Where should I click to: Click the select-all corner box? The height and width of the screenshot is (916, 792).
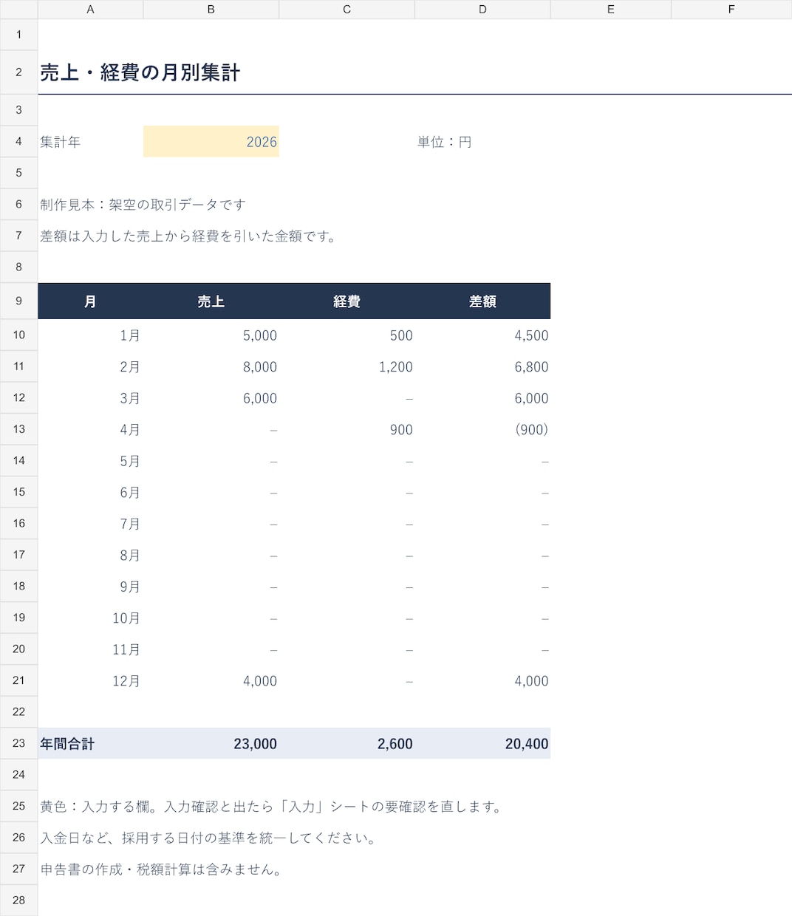coord(18,9)
